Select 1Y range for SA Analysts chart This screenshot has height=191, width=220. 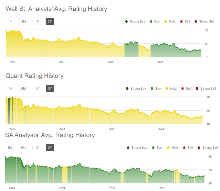click(37, 148)
